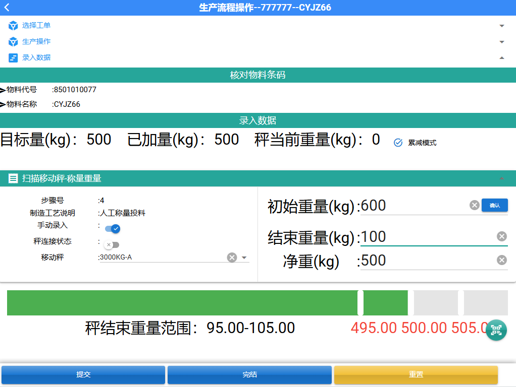The height and width of the screenshot is (387, 516).
Task: Click the 目标量(kg) value 500
Action: tap(99, 140)
